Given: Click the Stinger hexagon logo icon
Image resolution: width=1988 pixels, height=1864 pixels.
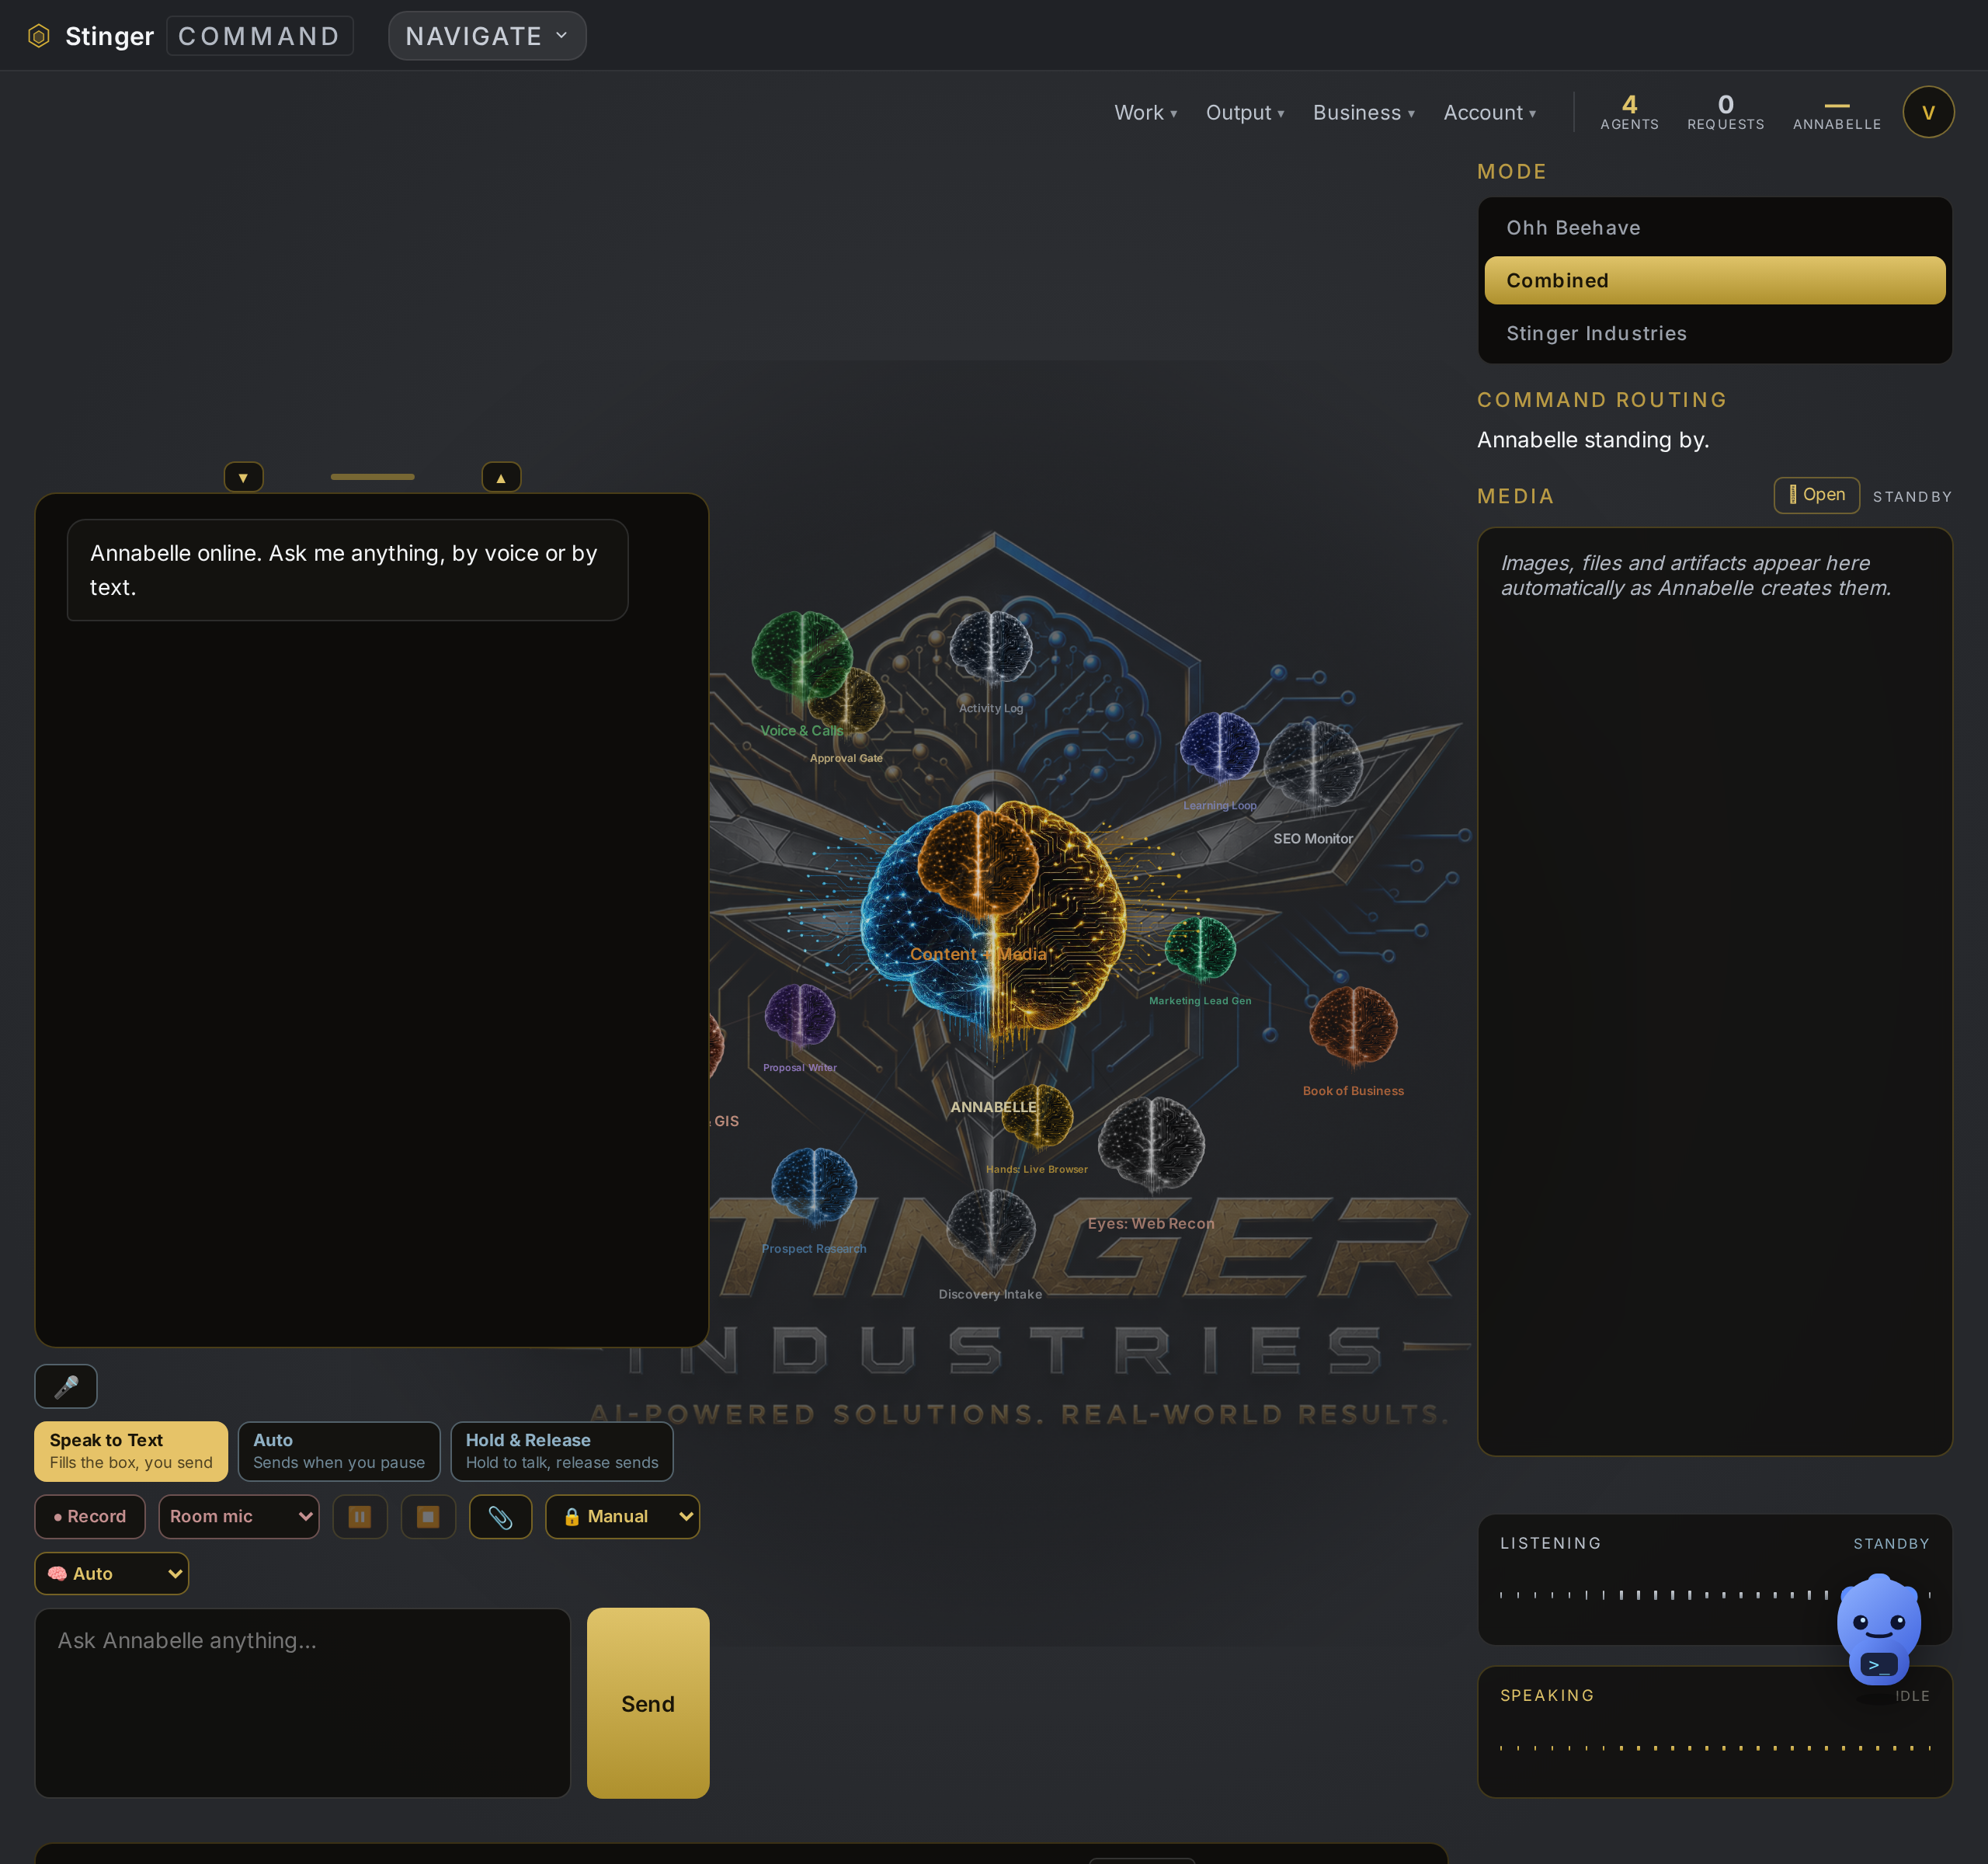Looking at the screenshot, I should [38, 36].
